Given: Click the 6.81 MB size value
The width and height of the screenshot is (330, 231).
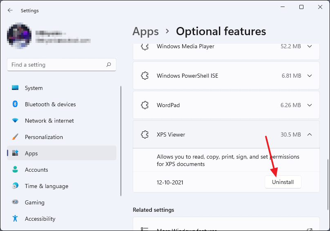Looking at the screenshot, I should pos(292,76).
